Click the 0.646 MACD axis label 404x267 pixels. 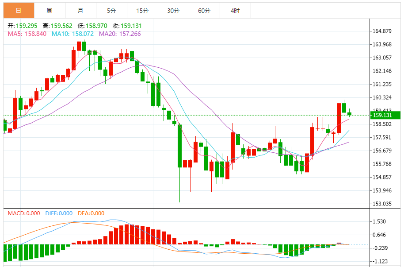pyautogui.click(x=379, y=235)
